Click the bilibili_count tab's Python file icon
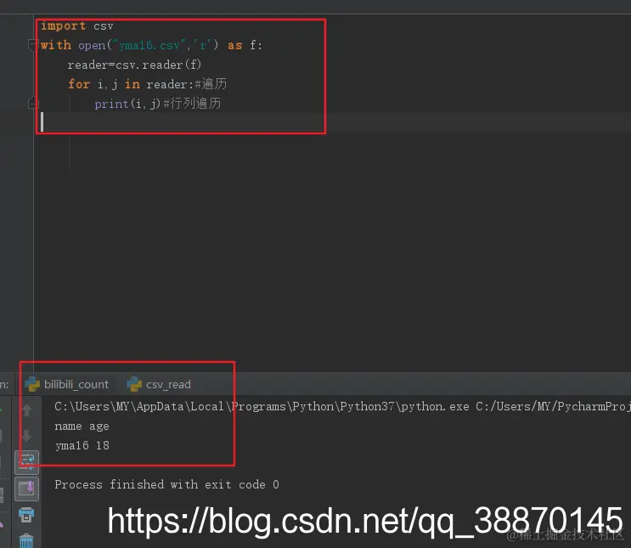The image size is (631, 548). click(x=32, y=384)
